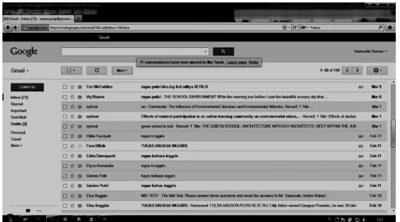The height and width of the screenshot is (222, 400).
Task: Expand the More labels list in the sidebar
Action: (16, 146)
